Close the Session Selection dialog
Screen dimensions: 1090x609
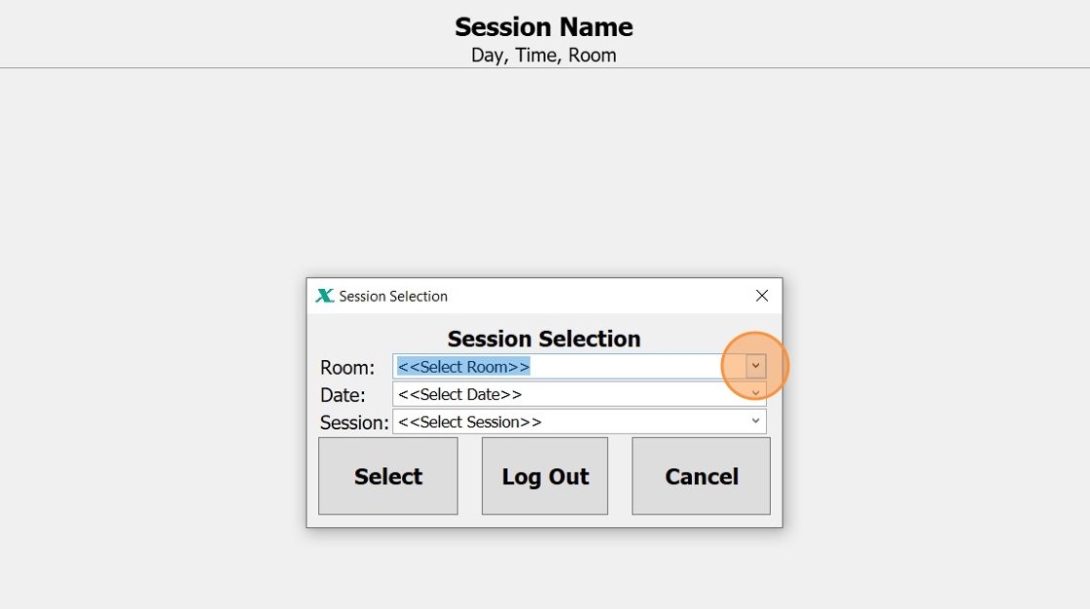(x=762, y=296)
